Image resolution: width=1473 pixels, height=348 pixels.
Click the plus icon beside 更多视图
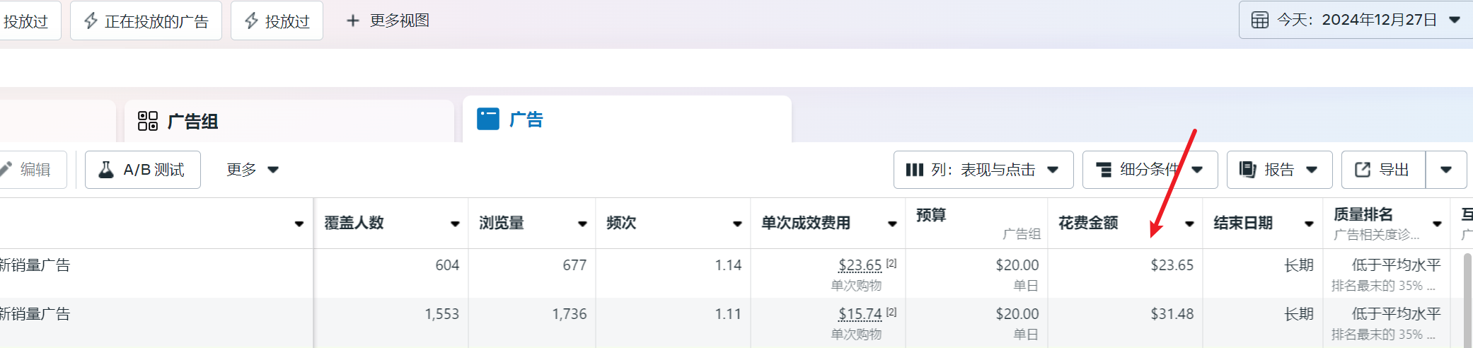[x=352, y=21]
